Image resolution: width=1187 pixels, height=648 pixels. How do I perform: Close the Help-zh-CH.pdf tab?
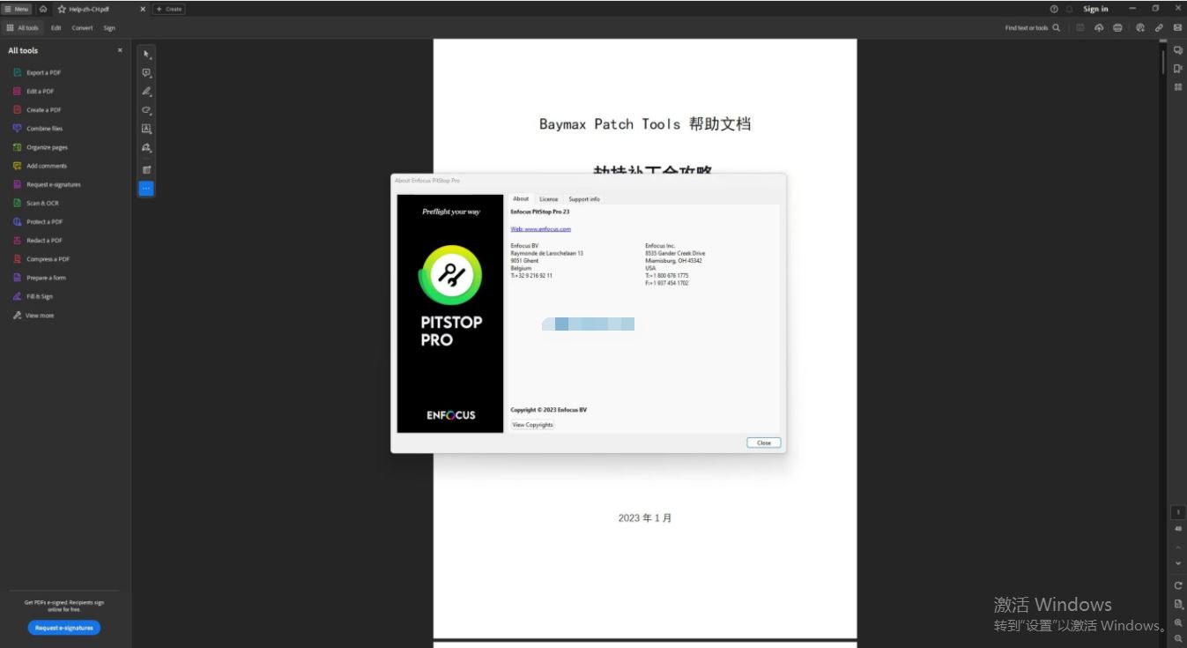143,9
